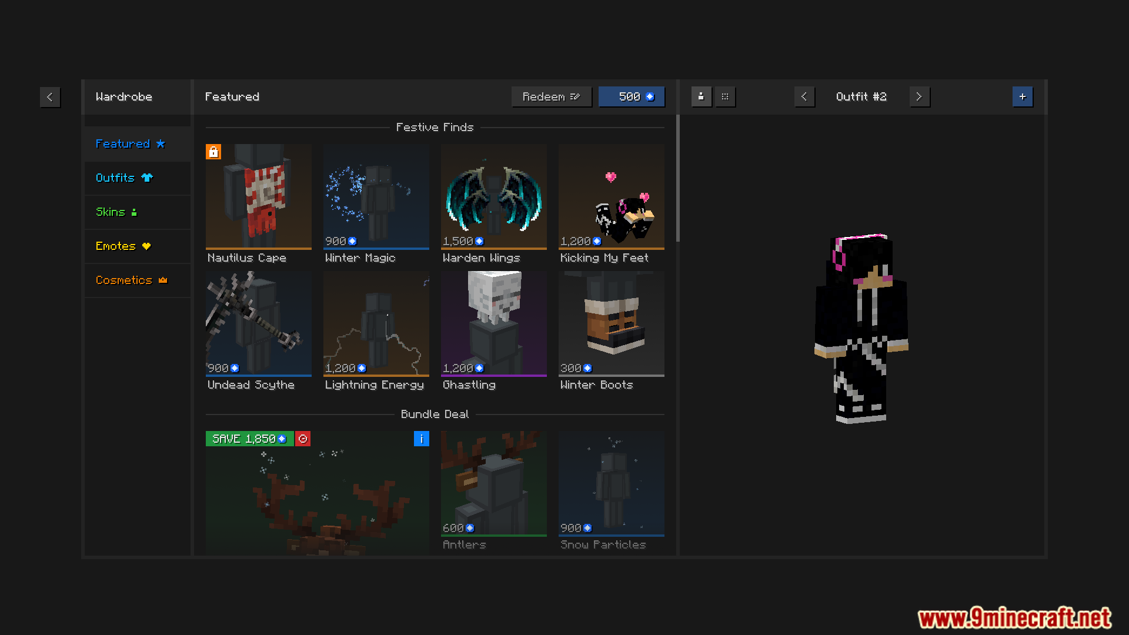
Task: Open the bundle info icon
Action: tap(421, 439)
